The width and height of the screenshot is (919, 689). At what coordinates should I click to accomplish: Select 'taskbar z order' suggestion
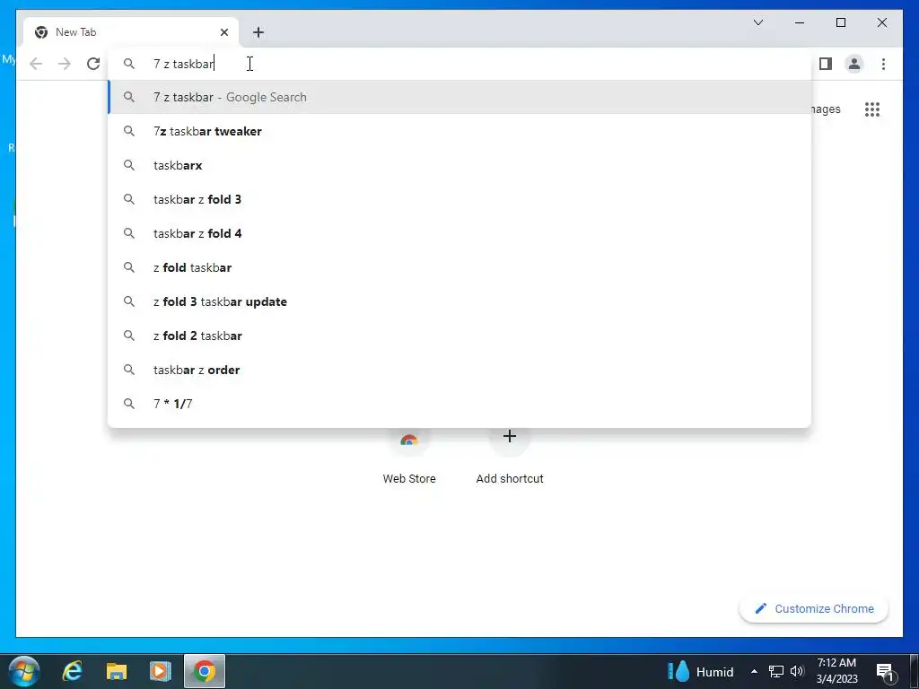click(x=459, y=370)
